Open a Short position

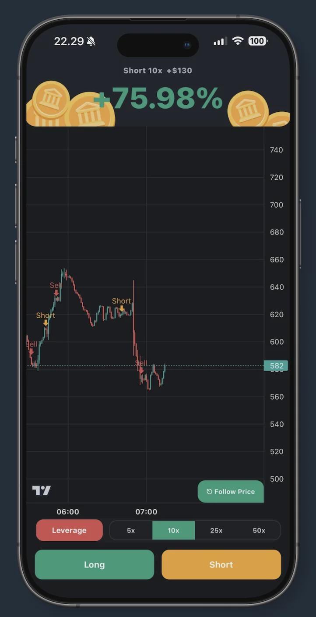tap(221, 565)
